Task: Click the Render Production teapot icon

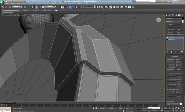Action: click(x=133, y=7)
